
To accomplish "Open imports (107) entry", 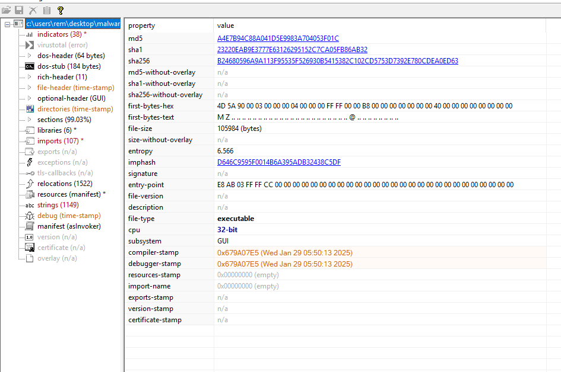I will point(60,141).
